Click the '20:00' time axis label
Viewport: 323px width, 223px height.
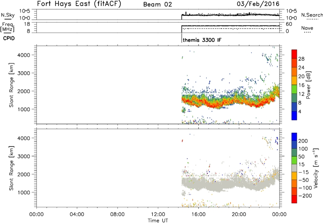(x=239, y=215)
